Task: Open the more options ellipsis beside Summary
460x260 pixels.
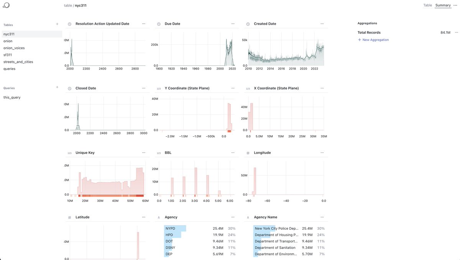Action: coord(455,5)
